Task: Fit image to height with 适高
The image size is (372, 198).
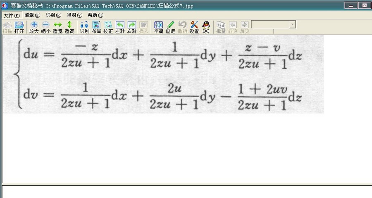Action: (x=69, y=27)
